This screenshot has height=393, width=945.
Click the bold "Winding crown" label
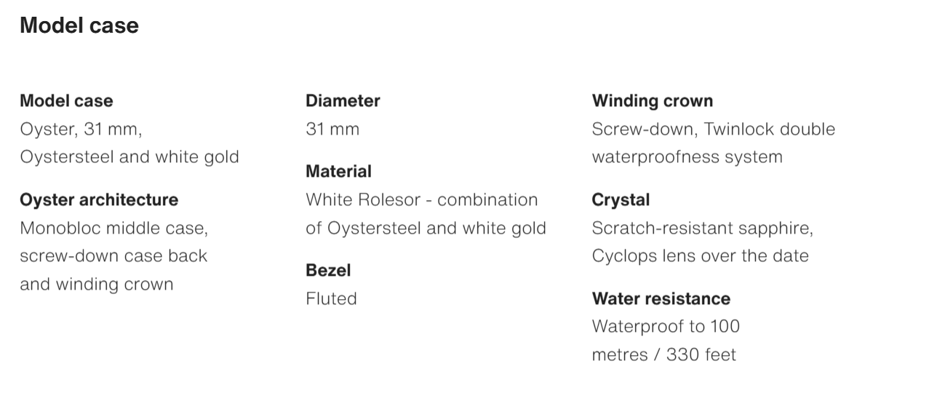coord(653,100)
